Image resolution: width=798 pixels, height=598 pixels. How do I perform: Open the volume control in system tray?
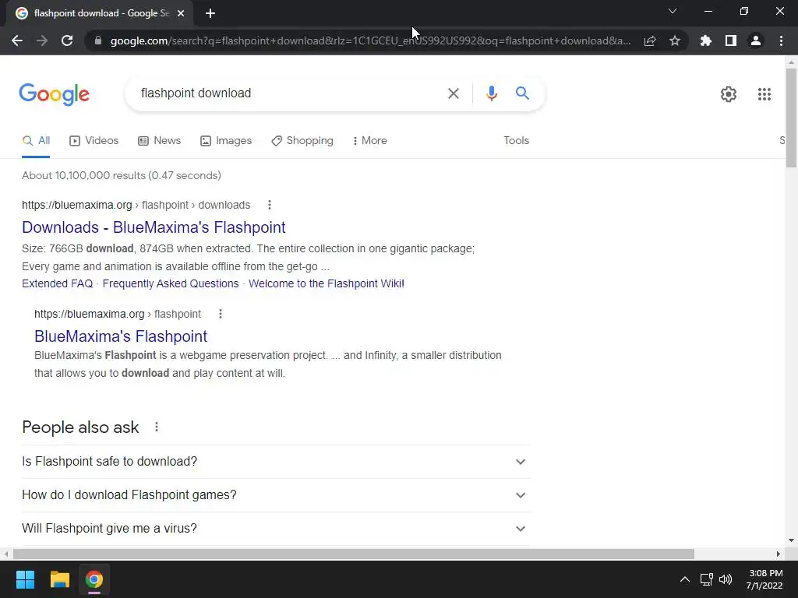coord(726,579)
